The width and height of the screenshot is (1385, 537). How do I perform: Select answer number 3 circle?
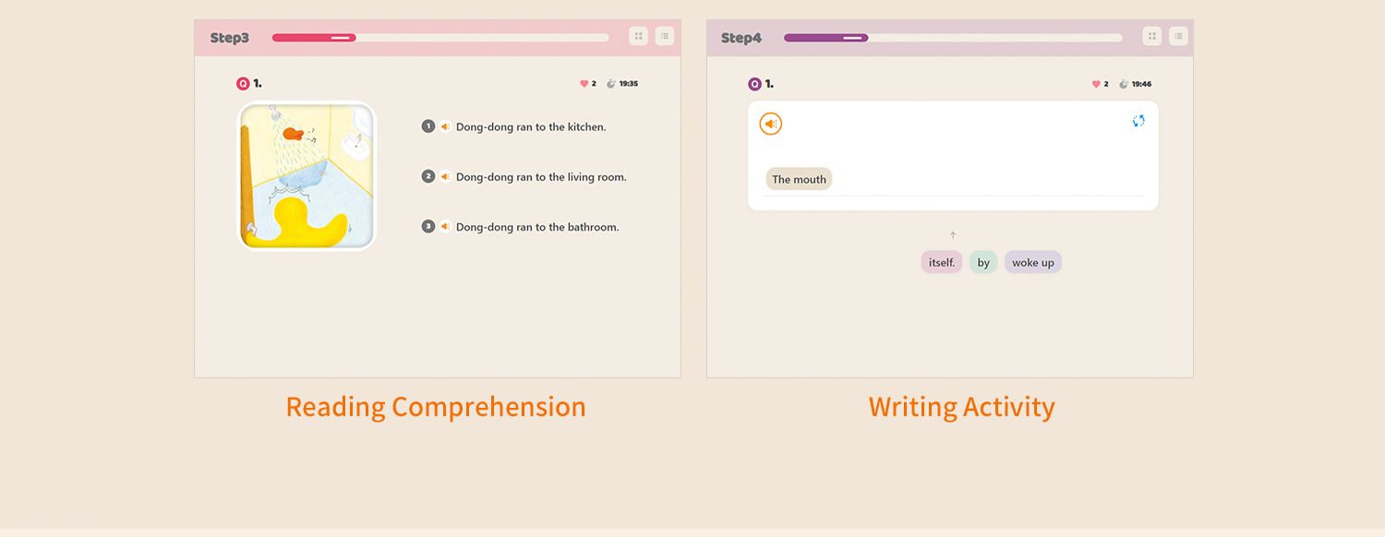tap(428, 226)
